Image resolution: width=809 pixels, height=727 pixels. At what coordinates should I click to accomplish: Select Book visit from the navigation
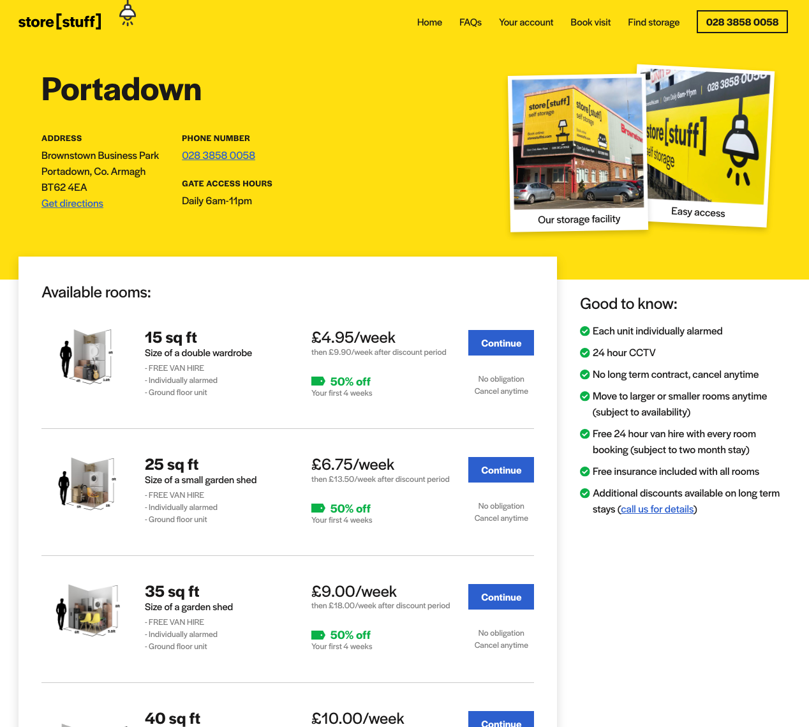click(590, 22)
